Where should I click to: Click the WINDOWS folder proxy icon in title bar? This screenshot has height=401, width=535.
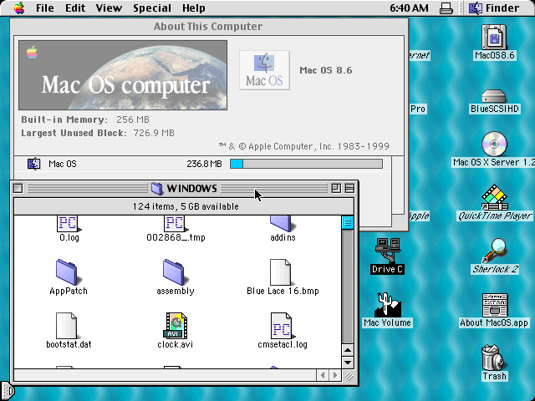(157, 188)
